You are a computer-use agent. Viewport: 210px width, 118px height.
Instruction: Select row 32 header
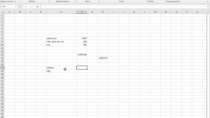tap(2, 117)
